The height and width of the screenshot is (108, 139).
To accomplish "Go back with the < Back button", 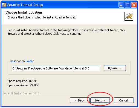I will (80, 100).
